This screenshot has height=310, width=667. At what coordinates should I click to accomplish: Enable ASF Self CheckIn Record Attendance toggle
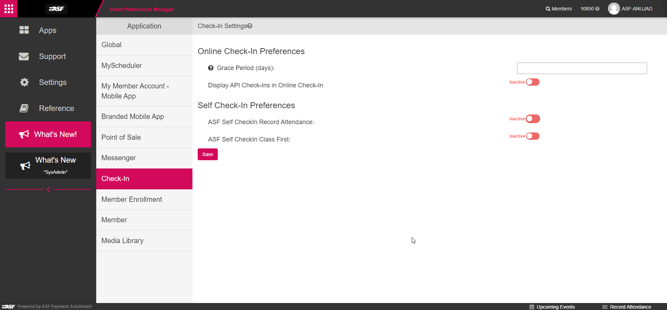(533, 119)
